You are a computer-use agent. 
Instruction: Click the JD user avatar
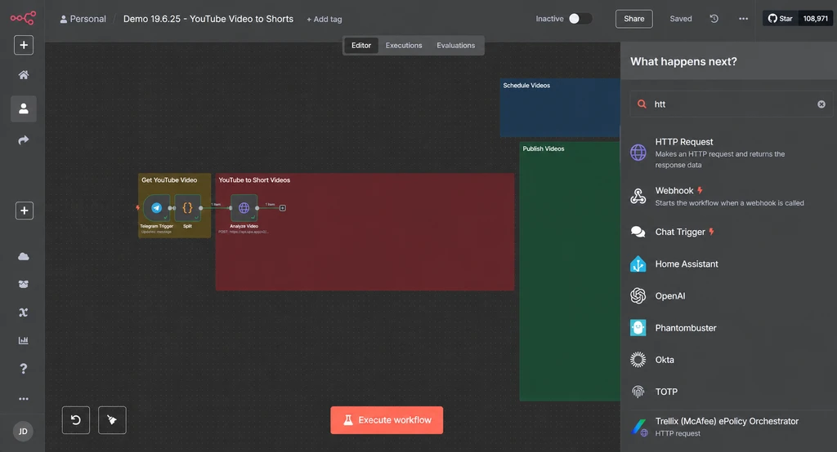(x=23, y=432)
